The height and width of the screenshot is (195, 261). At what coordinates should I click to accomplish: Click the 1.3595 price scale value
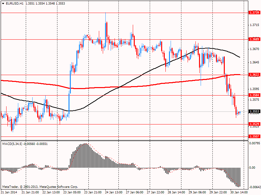point(254,89)
